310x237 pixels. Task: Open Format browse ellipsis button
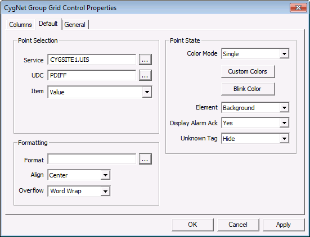pos(145,159)
